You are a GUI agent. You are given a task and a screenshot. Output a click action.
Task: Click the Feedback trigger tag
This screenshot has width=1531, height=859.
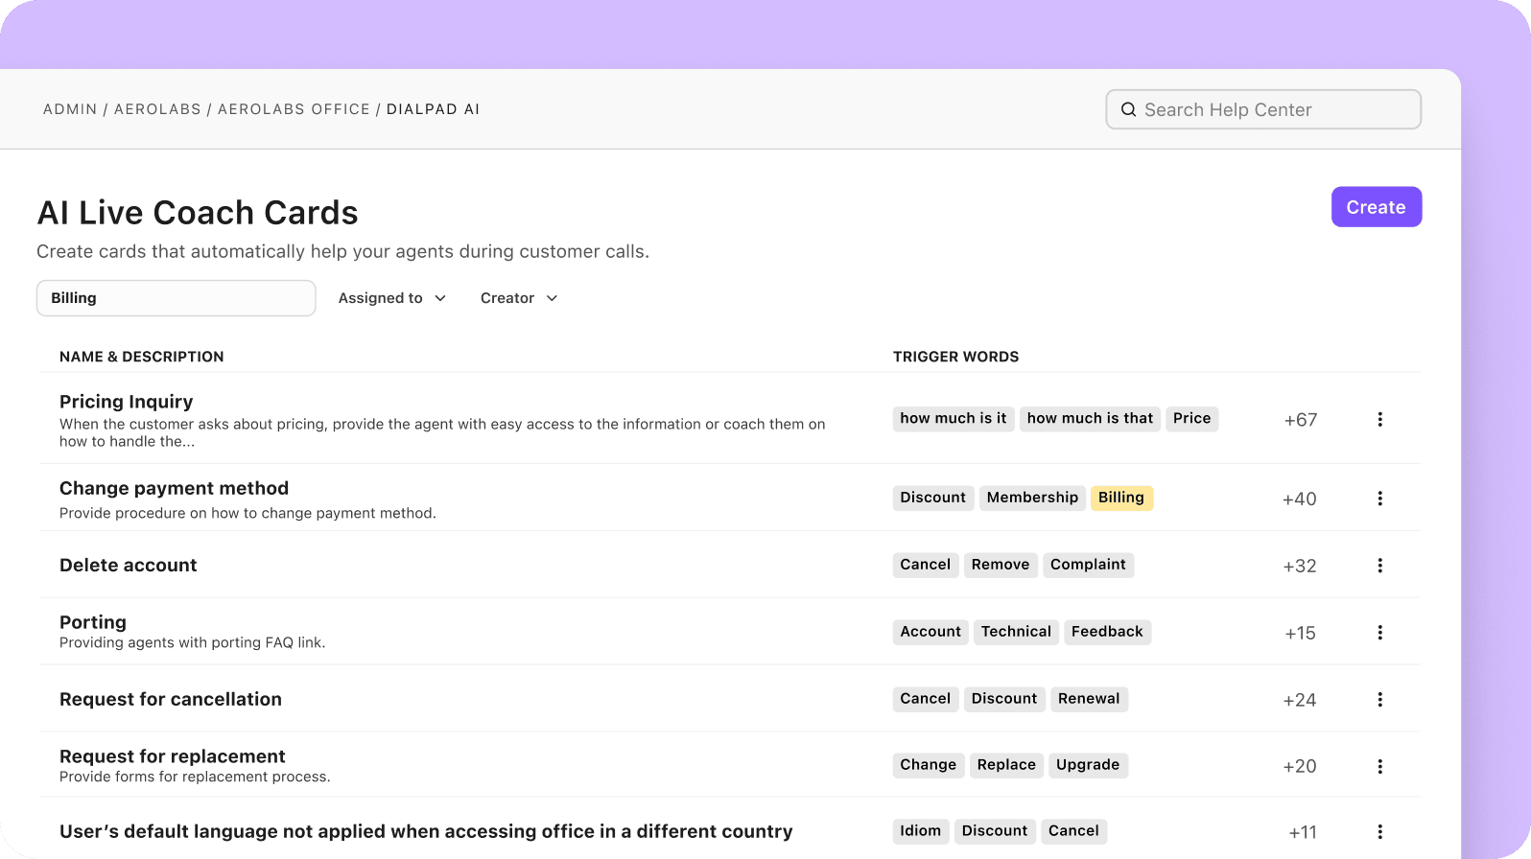pyautogui.click(x=1107, y=632)
